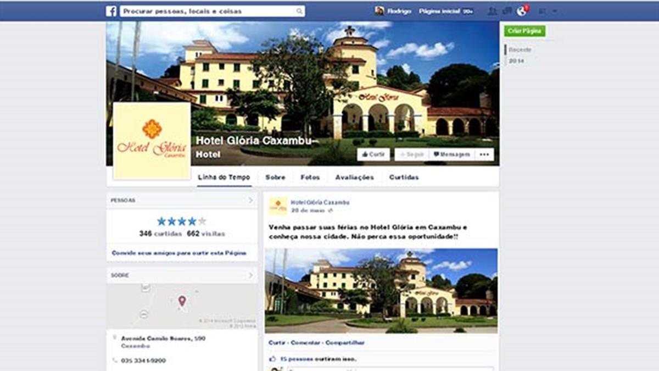Switch to the Fotos tab
Screen dimensions: 659x371
(310, 178)
